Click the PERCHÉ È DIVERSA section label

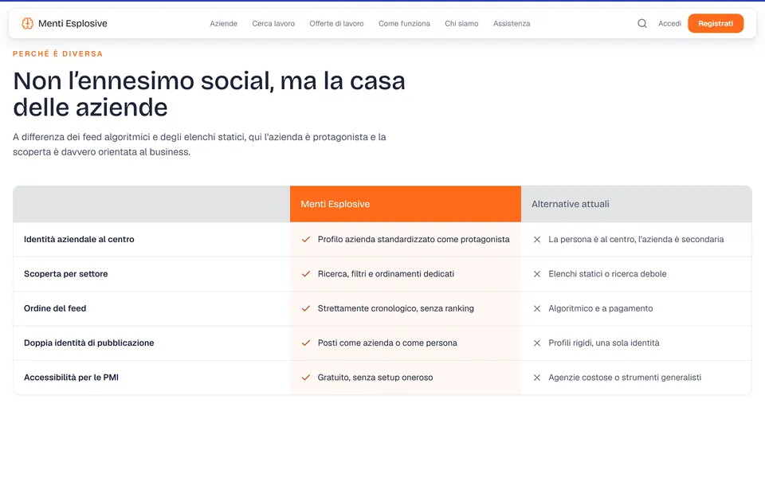point(57,53)
